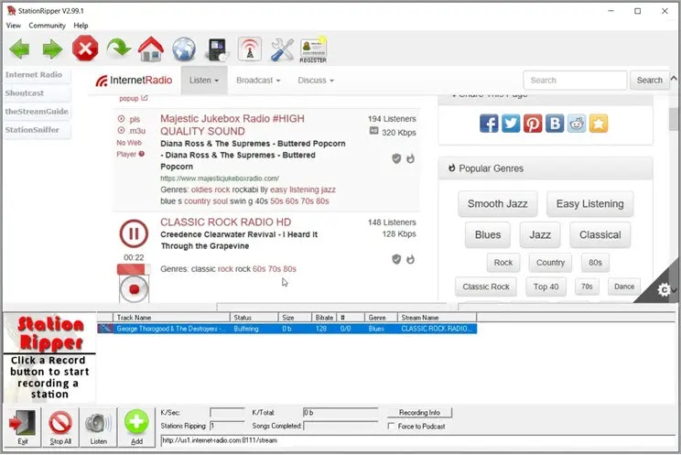Click the stream URL input field

point(417,440)
